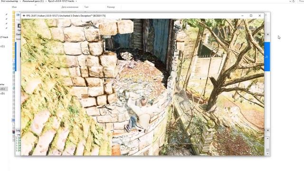Close the RPCS3 Log panel
Image resolution: width=304 pixels, height=171 pixels.
coord(268,130)
